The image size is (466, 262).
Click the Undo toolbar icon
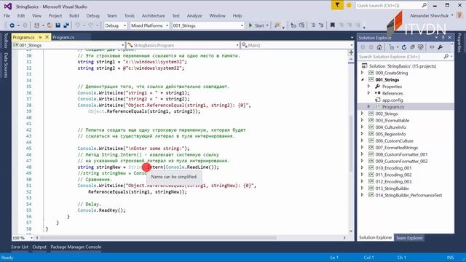(77, 25)
